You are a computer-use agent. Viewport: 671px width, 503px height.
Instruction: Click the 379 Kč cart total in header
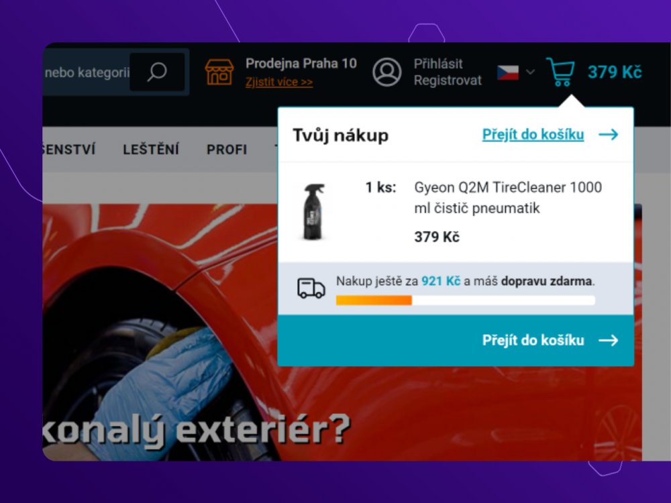[615, 72]
